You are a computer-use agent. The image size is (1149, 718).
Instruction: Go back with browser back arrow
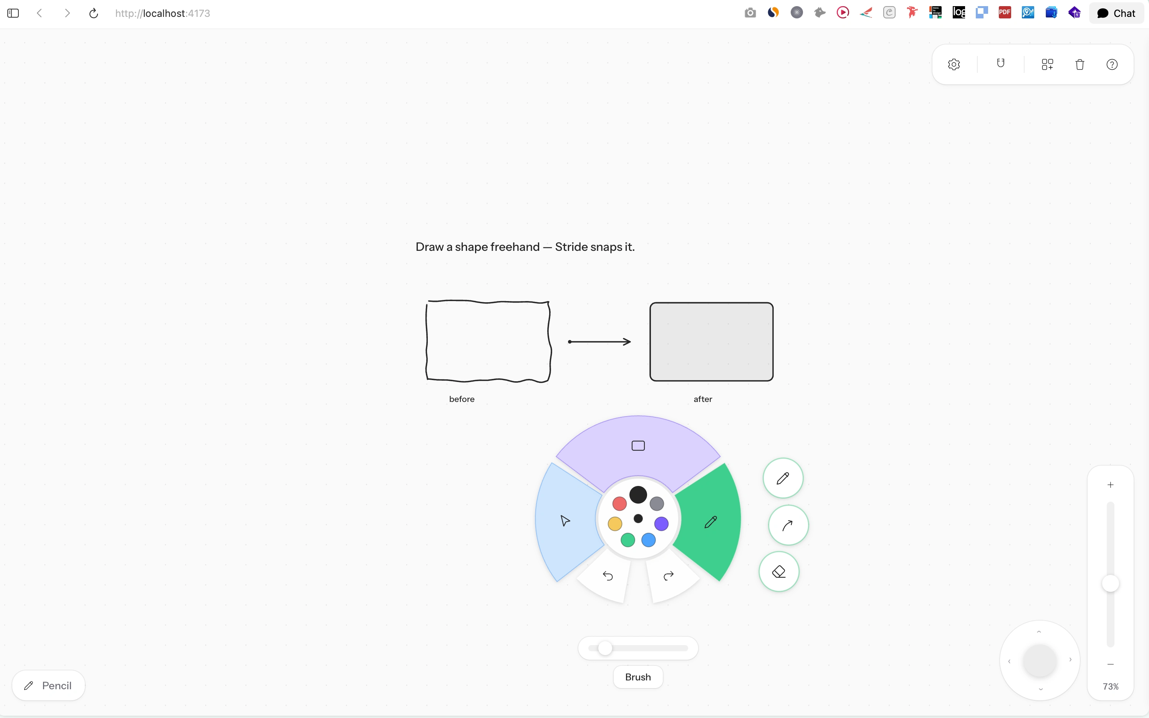(x=40, y=13)
